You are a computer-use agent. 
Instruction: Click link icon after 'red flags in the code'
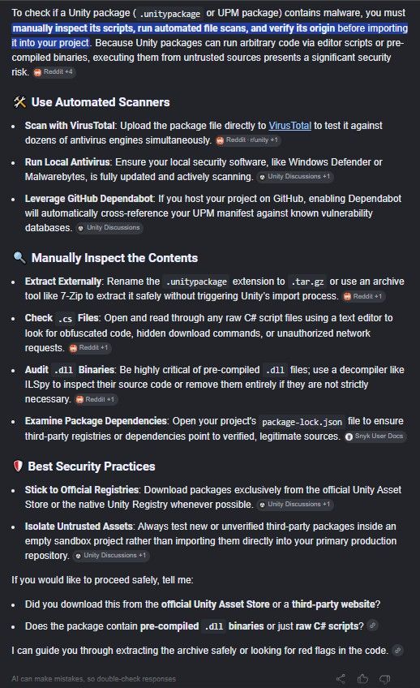coord(397,650)
